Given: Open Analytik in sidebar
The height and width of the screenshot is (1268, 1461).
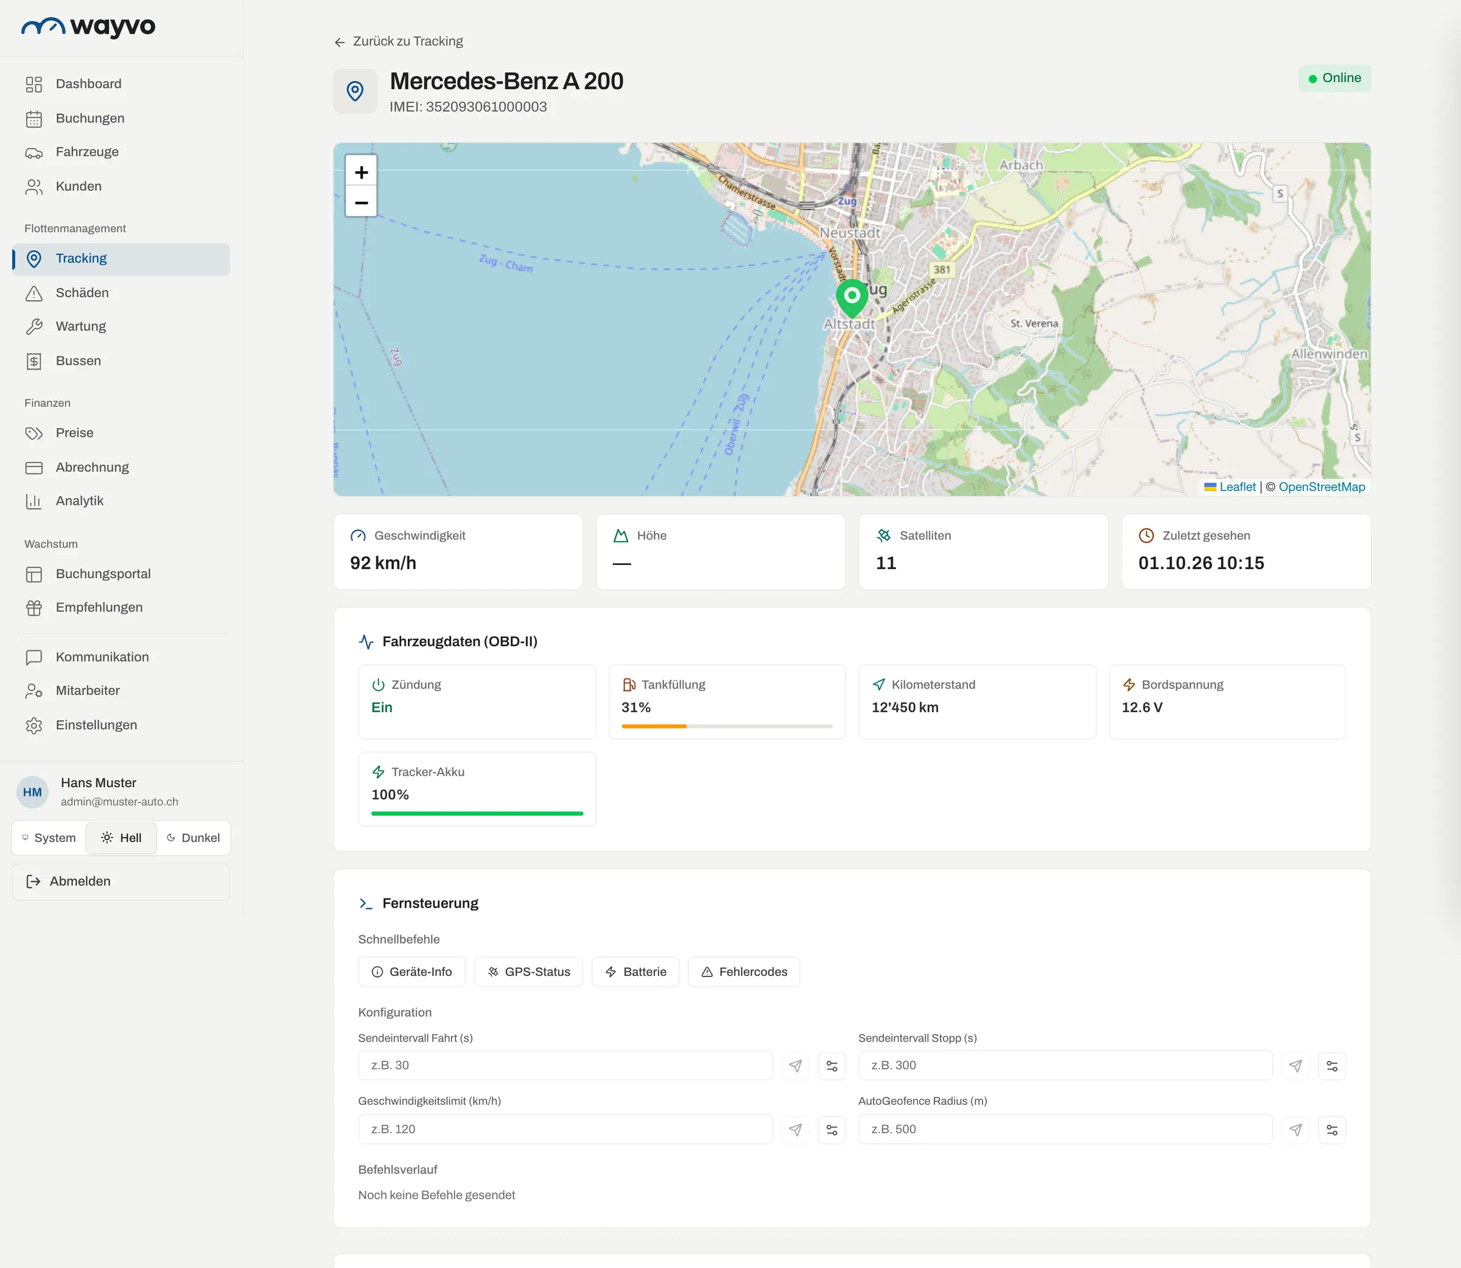Looking at the screenshot, I should (121, 501).
